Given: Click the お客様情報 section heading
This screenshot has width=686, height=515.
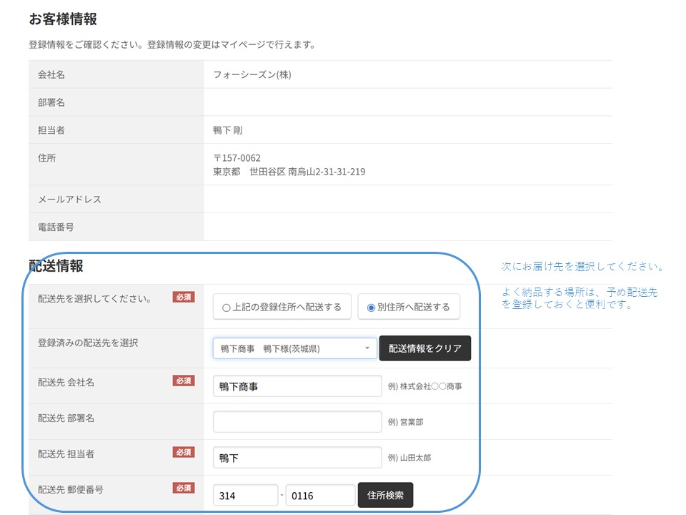Looking at the screenshot, I should point(63,19).
